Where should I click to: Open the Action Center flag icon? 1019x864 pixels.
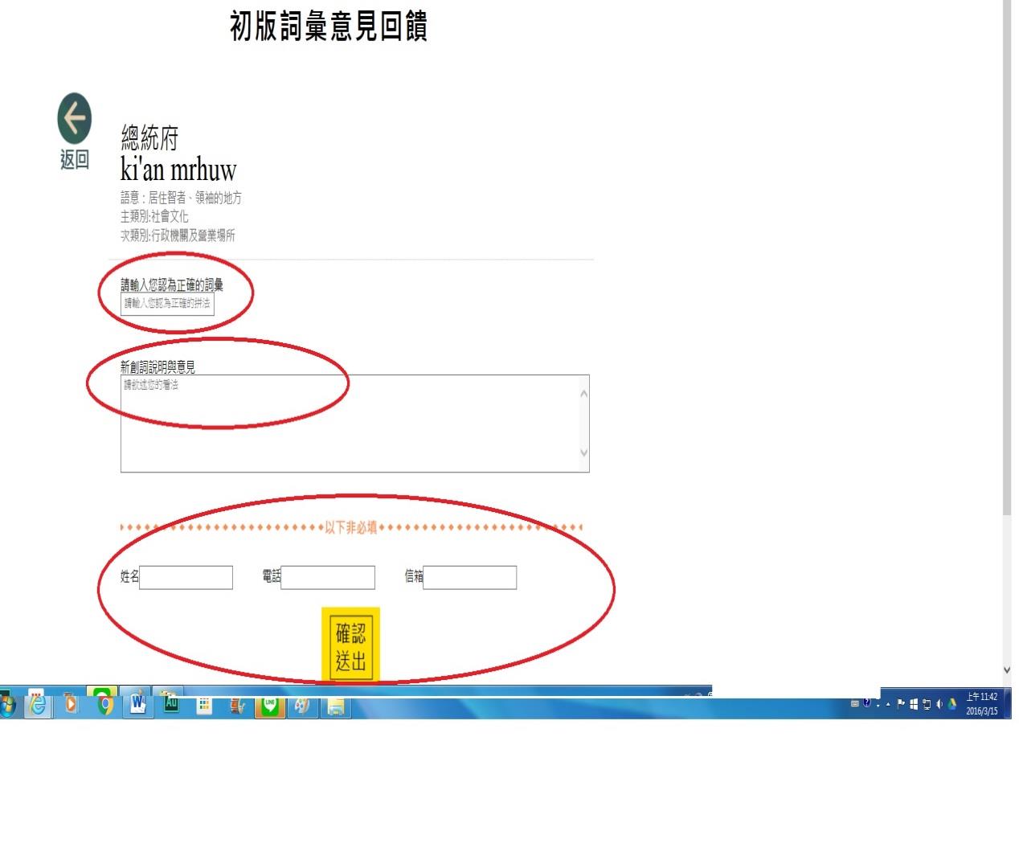[x=901, y=704]
